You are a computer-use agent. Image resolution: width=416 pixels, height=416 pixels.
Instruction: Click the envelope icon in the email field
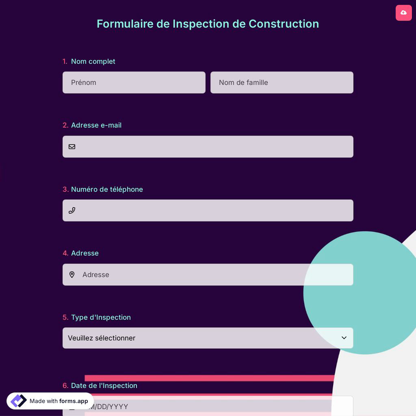(72, 146)
